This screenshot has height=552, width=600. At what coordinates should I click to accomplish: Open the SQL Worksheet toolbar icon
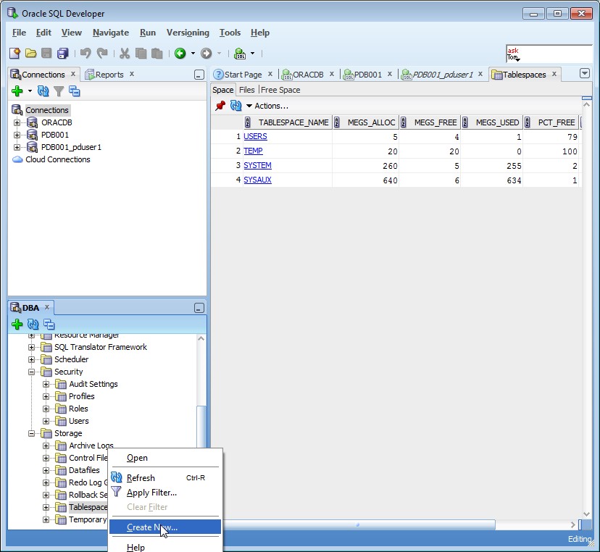click(x=240, y=53)
